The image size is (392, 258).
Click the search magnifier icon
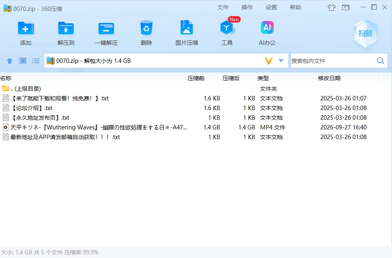pos(380,60)
